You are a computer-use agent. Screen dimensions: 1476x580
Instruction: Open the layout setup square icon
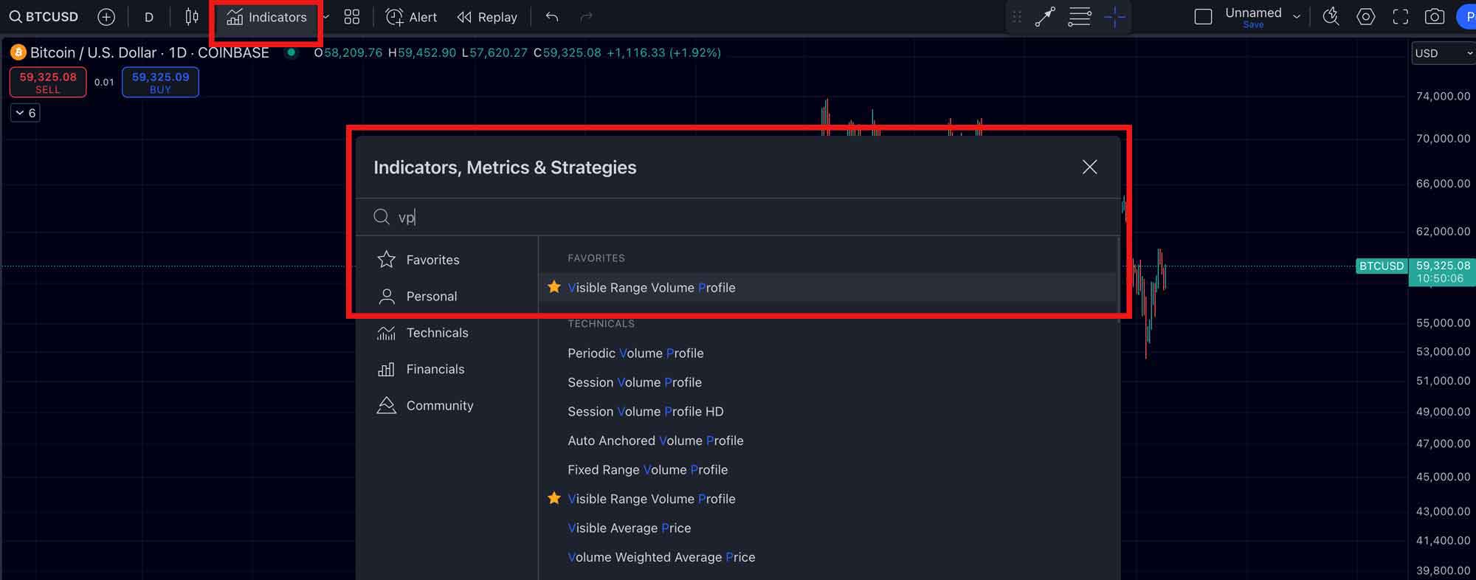click(x=1203, y=17)
